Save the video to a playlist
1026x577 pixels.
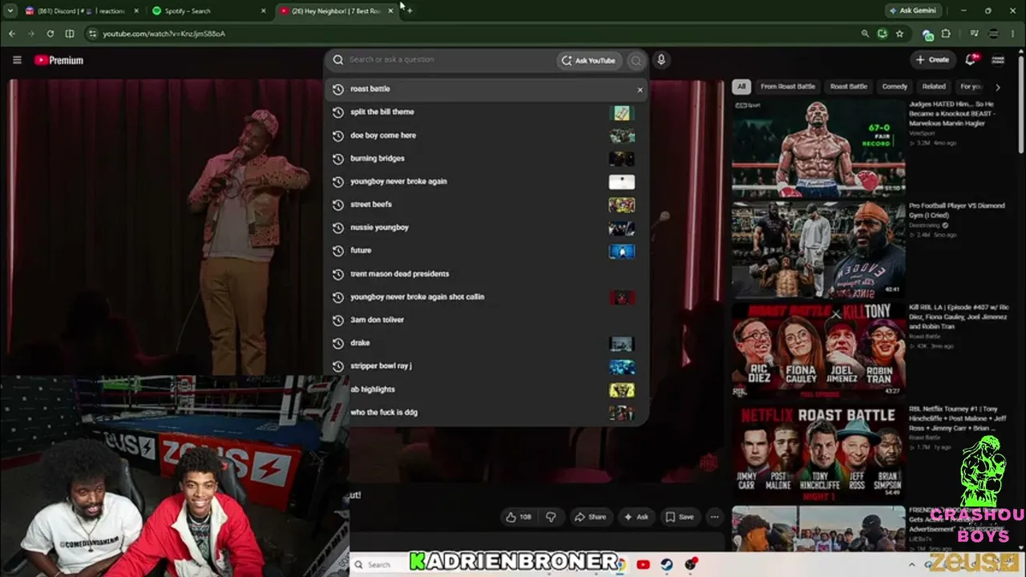tap(680, 517)
